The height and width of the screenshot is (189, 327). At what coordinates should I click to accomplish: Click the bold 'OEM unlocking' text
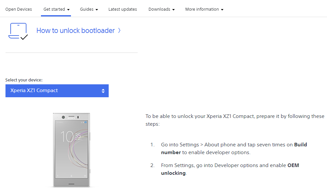coord(230,169)
